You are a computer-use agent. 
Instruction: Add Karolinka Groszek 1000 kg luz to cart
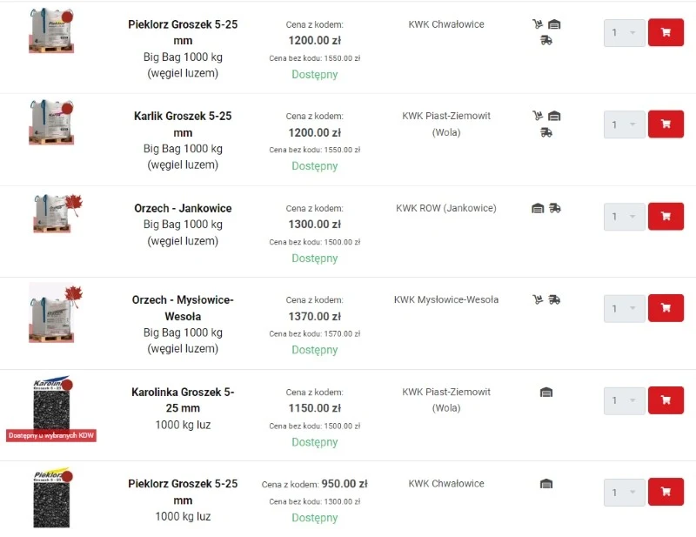[x=666, y=399]
